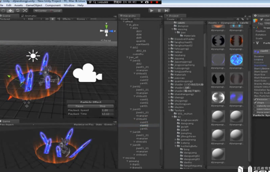
Task: Uncheck the Emission module checkbox
Action: (x=255, y=100)
